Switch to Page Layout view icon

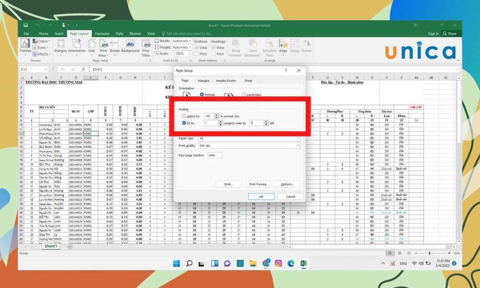click(399, 253)
